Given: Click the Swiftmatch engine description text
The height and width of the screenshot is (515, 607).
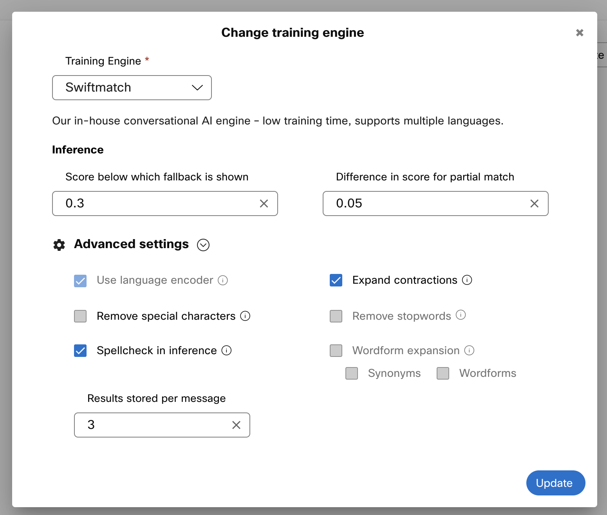Looking at the screenshot, I should pyautogui.click(x=278, y=121).
